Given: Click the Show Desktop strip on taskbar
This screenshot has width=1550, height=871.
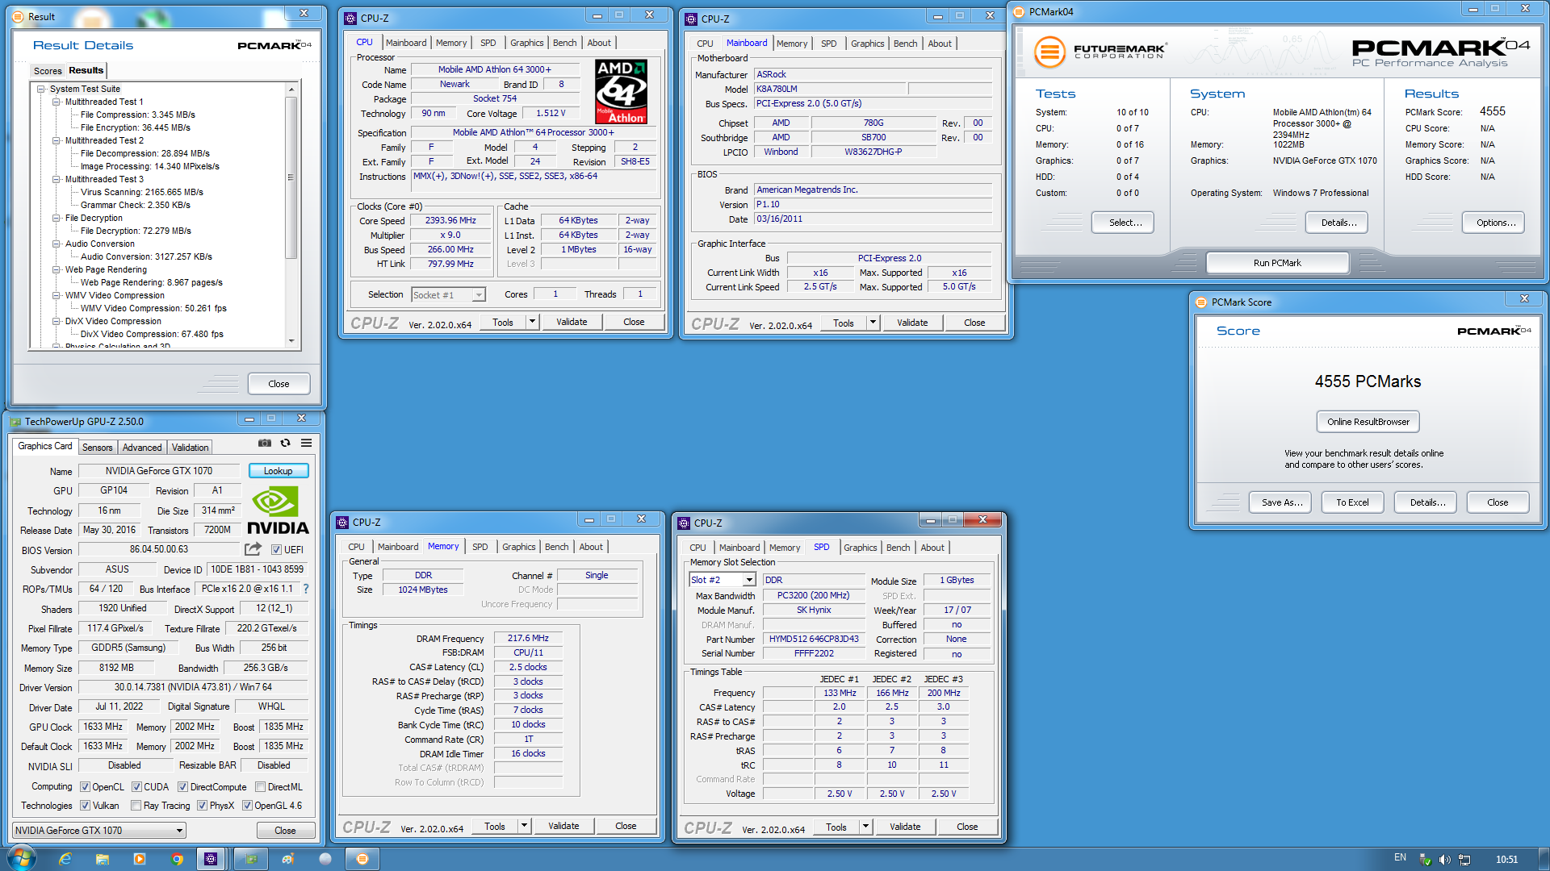Looking at the screenshot, I should (x=1544, y=859).
